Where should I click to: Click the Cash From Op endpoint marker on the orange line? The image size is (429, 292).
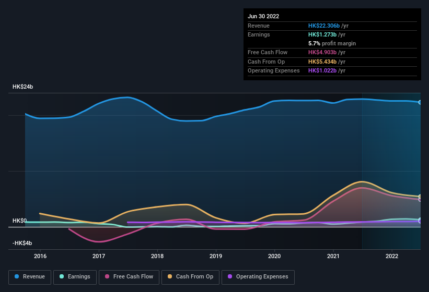420,197
